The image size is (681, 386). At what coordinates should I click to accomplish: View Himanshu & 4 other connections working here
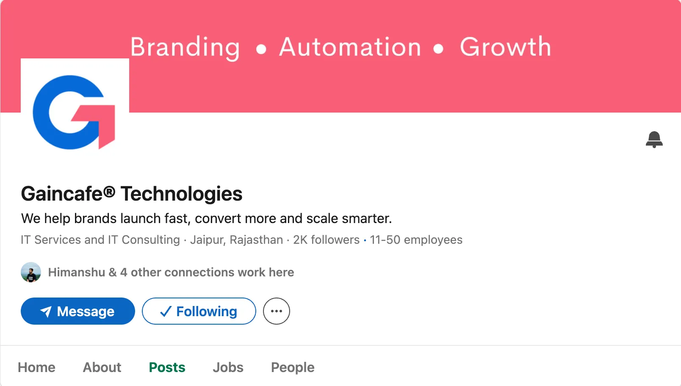point(171,272)
